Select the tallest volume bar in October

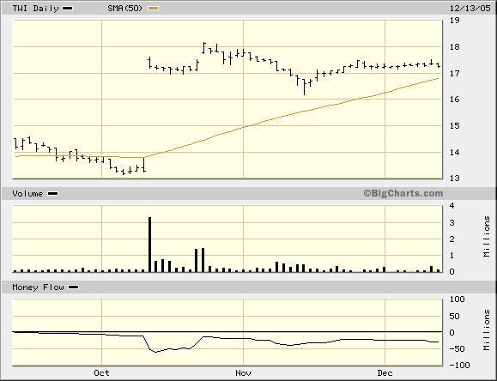tap(150, 245)
